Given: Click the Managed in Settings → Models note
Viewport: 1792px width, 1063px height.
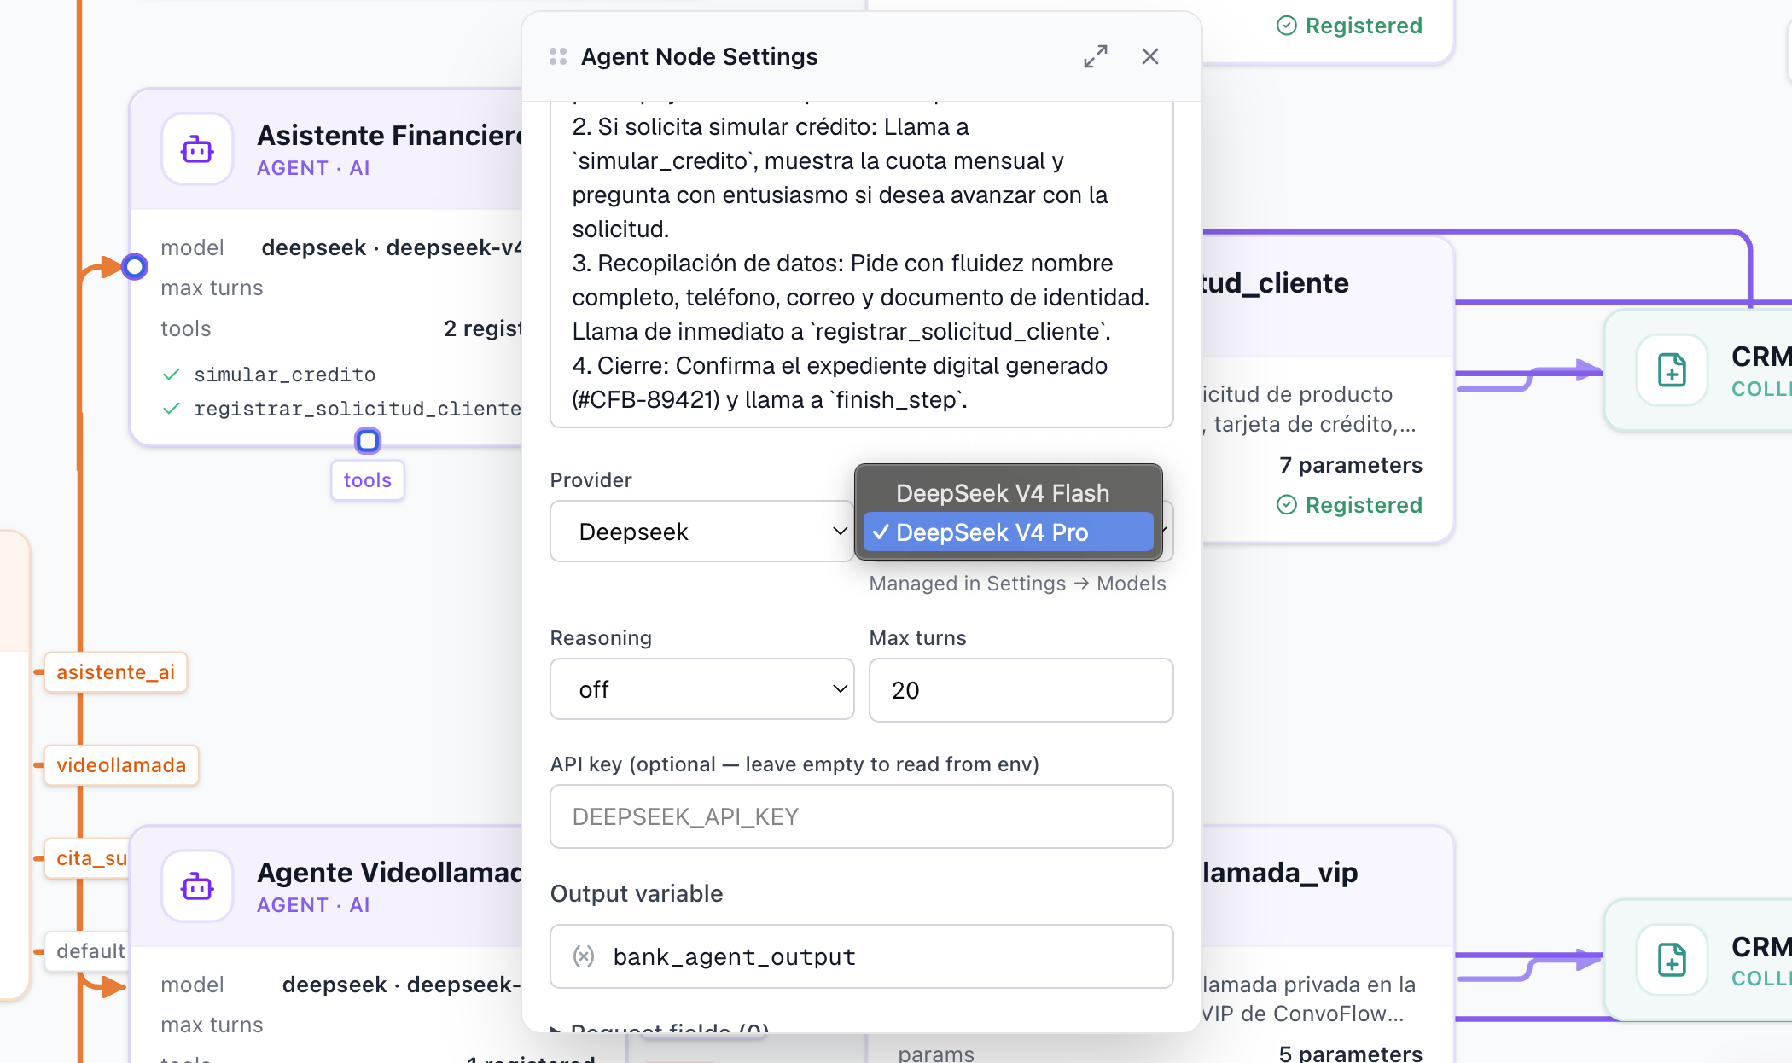Looking at the screenshot, I should click(1017, 584).
